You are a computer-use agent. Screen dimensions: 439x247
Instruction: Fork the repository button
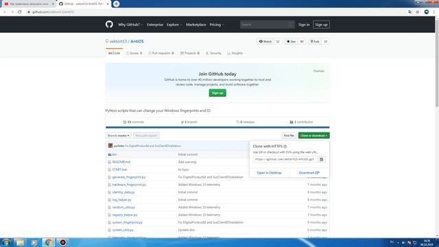click(315, 41)
